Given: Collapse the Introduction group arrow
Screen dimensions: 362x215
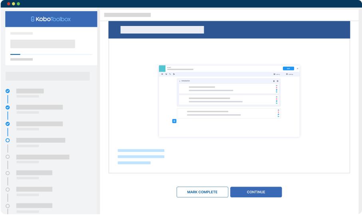Looking at the screenshot, I should (180, 81).
